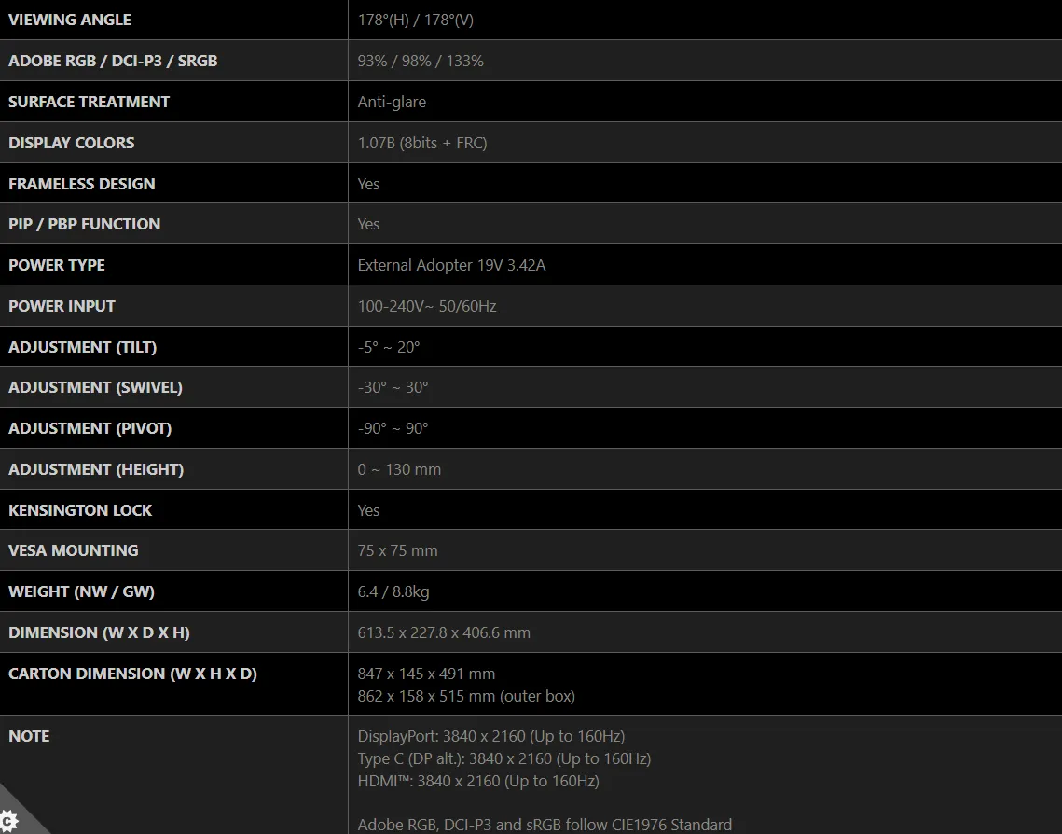Screen dimensions: 1062x834
Task: Click the 93% / 98% / 133% value
Action: [x=421, y=61]
